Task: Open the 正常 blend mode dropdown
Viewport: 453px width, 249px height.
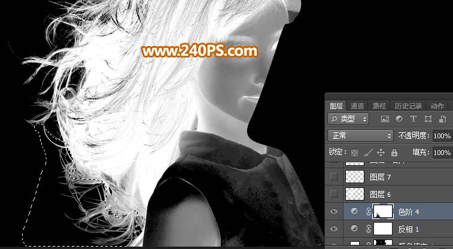Action: [x=360, y=135]
